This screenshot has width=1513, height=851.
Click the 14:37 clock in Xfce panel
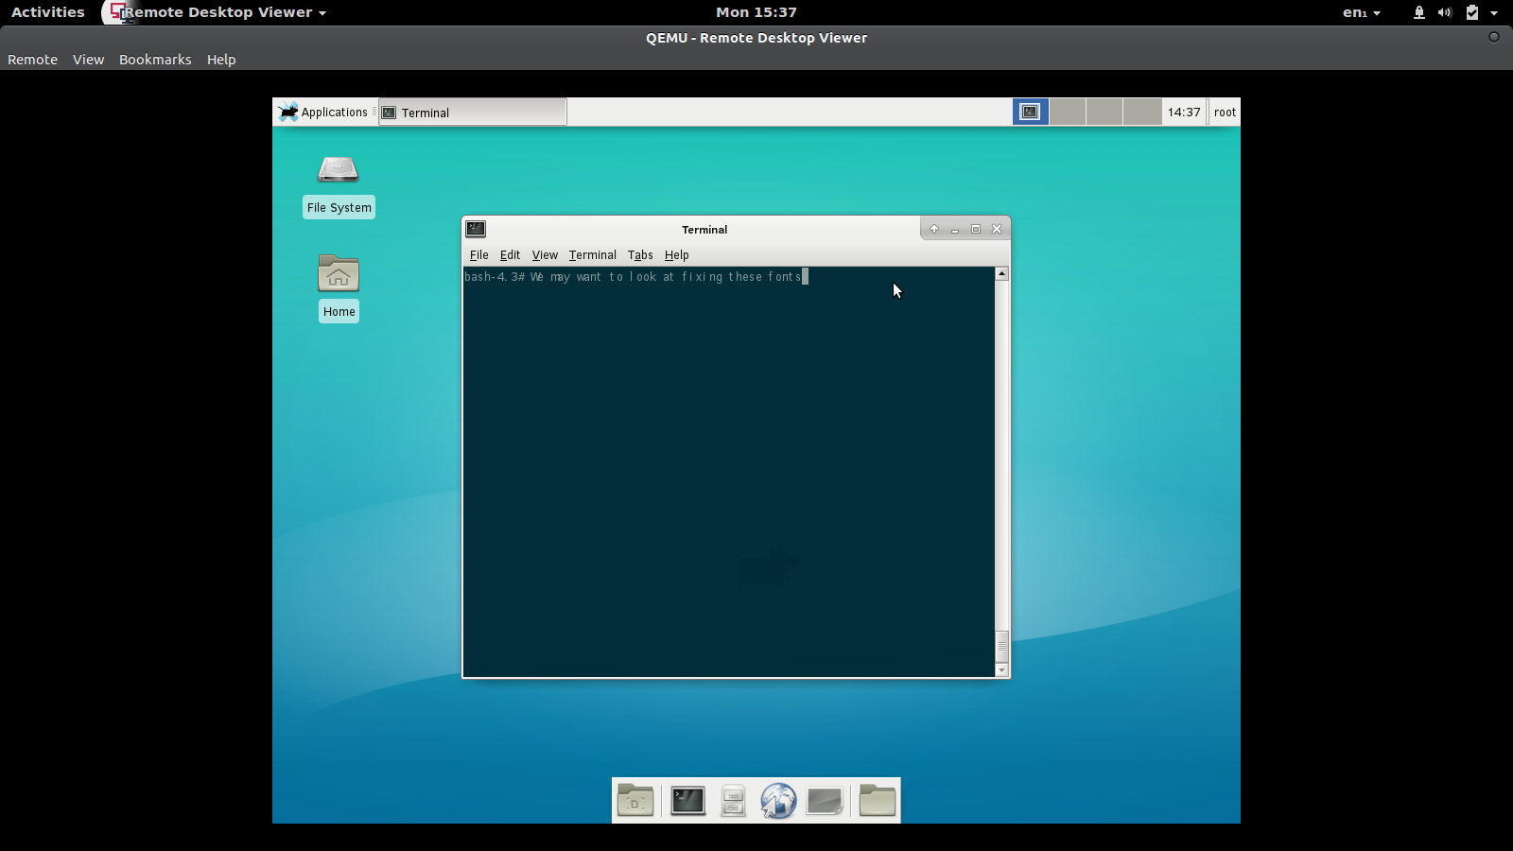point(1184,112)
